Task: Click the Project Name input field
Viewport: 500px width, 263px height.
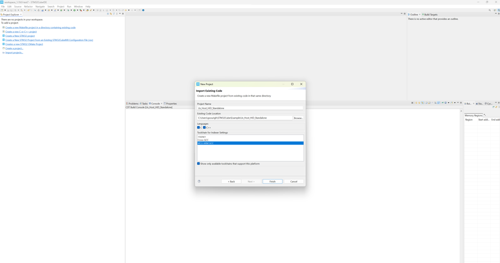Action: tap(250, 108)
